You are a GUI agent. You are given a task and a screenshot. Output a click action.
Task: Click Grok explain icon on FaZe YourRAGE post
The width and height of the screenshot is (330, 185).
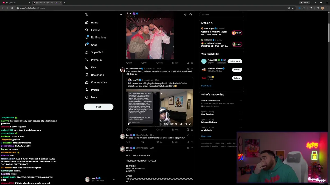click(x=188, y=69)
